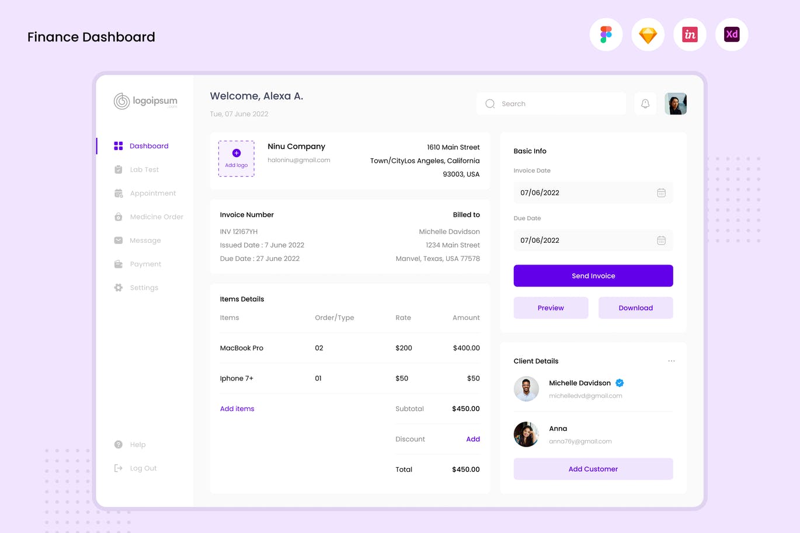Open the Due Date calendar picker
Viewport: 800px width, 533px height.
click(x=661, y=240)
